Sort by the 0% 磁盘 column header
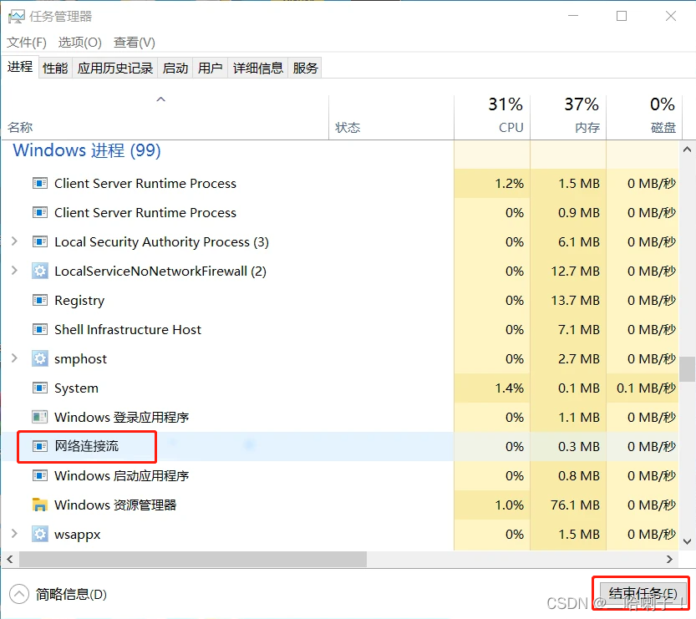 click(x=644, y=118)
